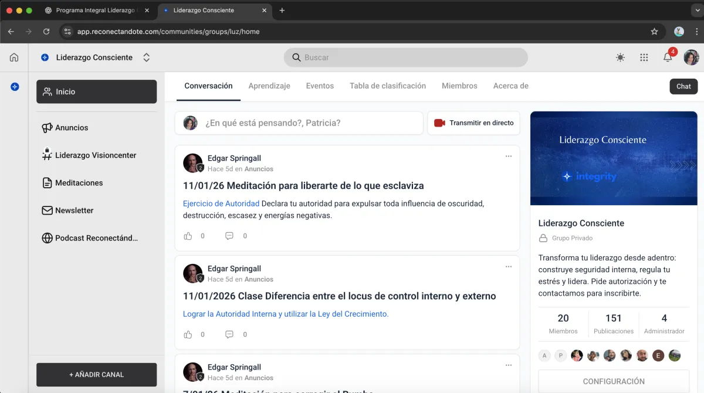This screenshot has height=393, width=704.
Task: Click the CONFIGURACIÓN button
Action: pyautogui.click(x=614, y=381)
